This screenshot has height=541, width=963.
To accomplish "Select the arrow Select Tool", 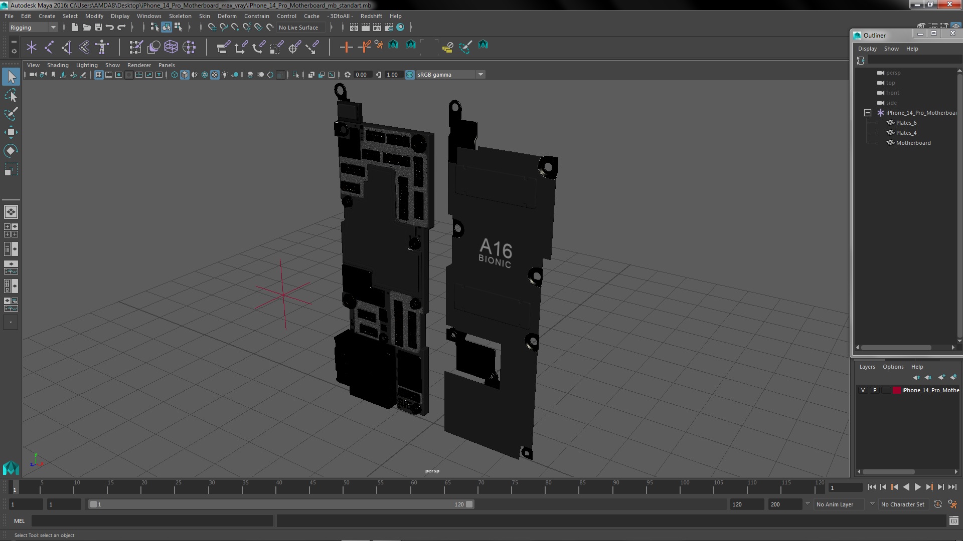I will click(11, 77).
